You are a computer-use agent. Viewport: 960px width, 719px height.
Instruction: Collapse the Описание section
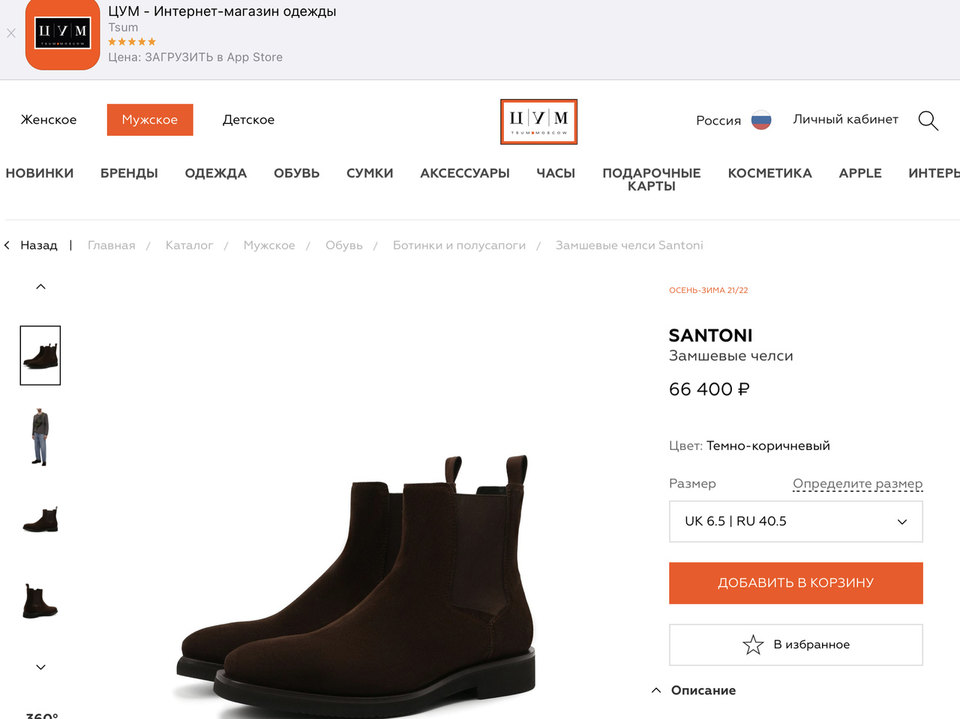656,691
